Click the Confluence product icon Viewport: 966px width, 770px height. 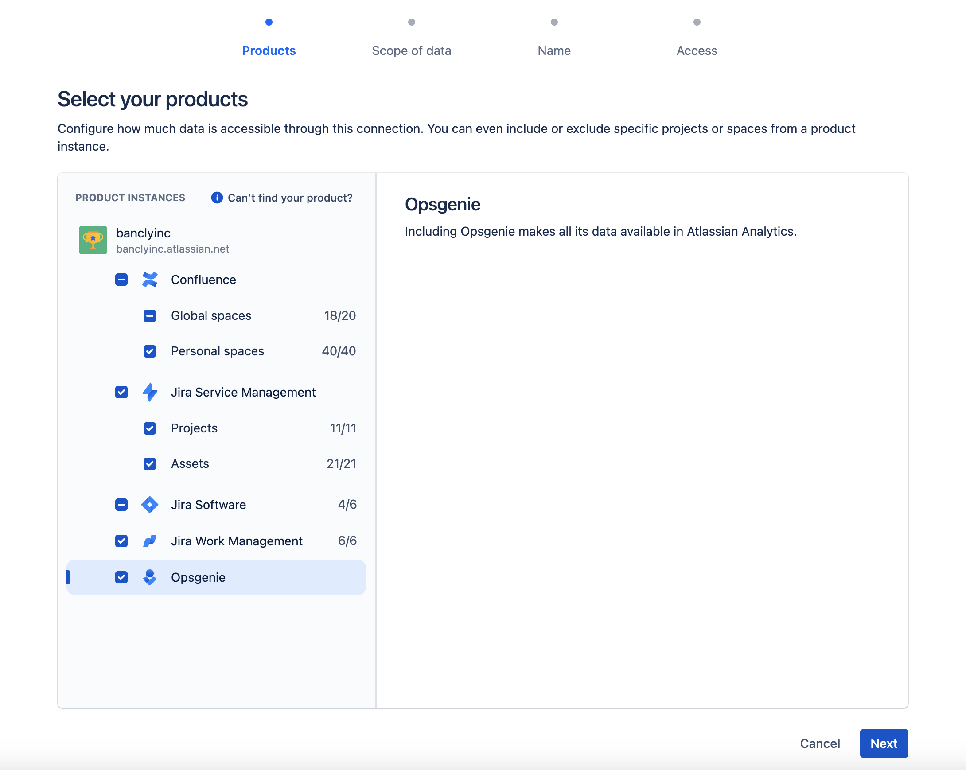tap(150, 279)
